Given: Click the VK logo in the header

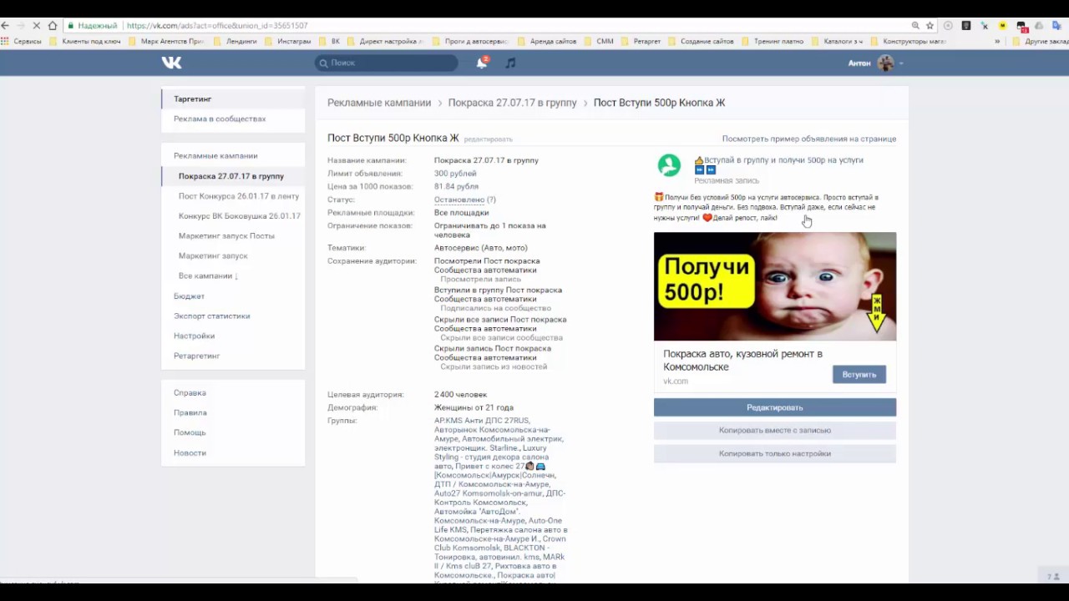Looking at the screenshot, I should (171, 63).
